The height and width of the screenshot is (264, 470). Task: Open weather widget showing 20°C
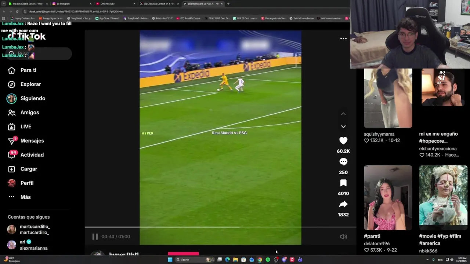coord(11,260)
